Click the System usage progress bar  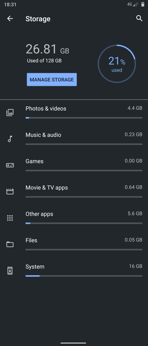84,276
